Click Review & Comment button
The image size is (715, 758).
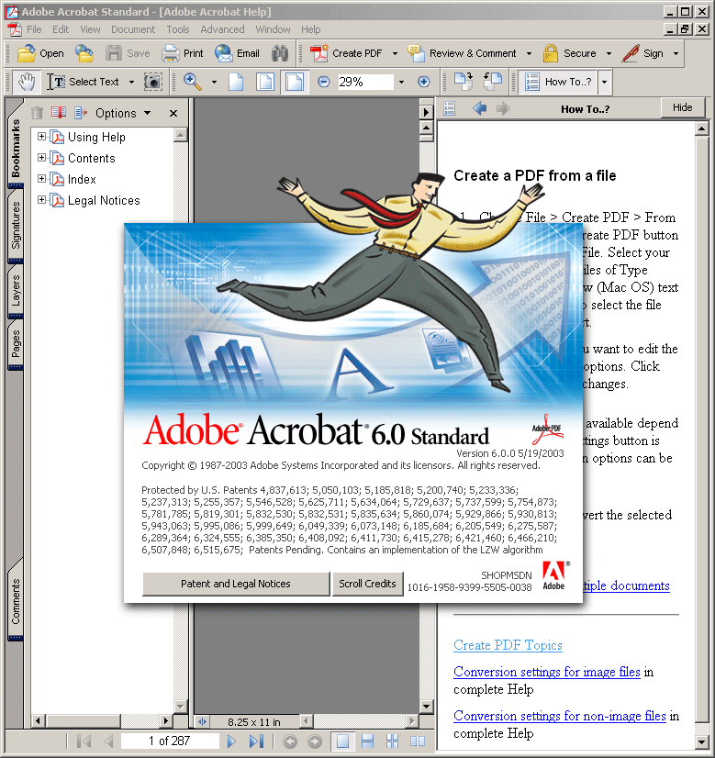[463, 53]
